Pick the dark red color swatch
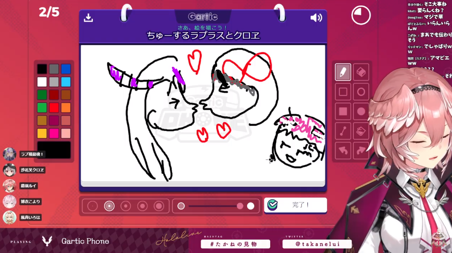The width and height of the screenshot is (452, 253). point(54,94)
